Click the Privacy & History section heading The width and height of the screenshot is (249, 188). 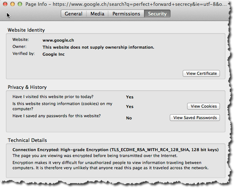tap(27, 87)
